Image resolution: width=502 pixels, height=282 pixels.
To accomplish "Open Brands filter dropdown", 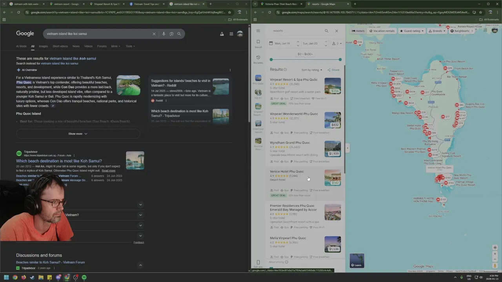I will pos(437,31).
